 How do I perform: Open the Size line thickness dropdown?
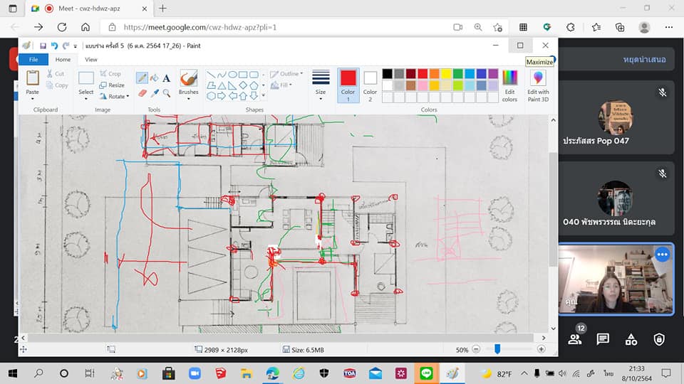point(321,84)
